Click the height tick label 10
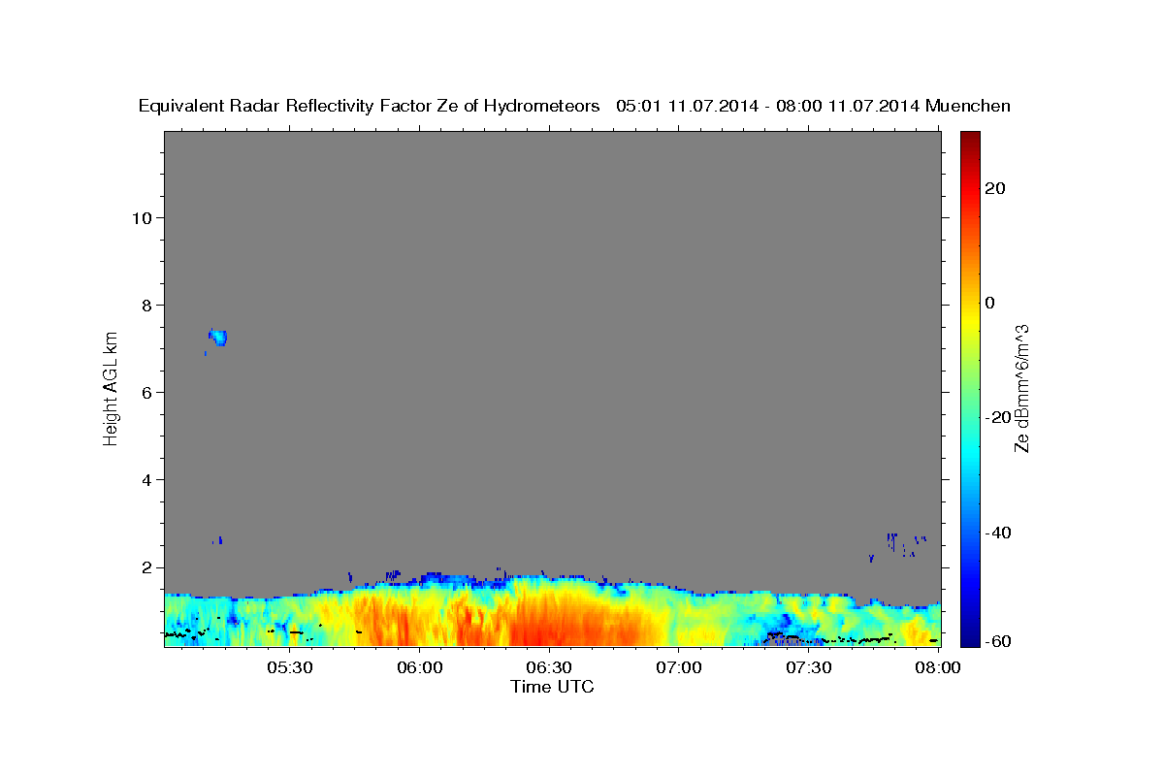The width and height of the screenshot is (1164, 776). (x=141, y=217)
